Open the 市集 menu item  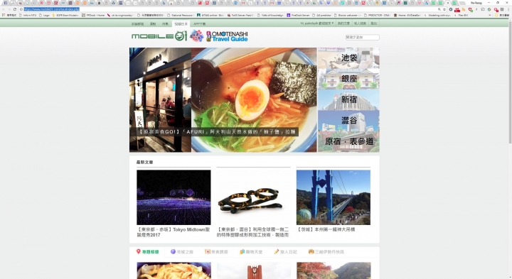click(165, 24)
